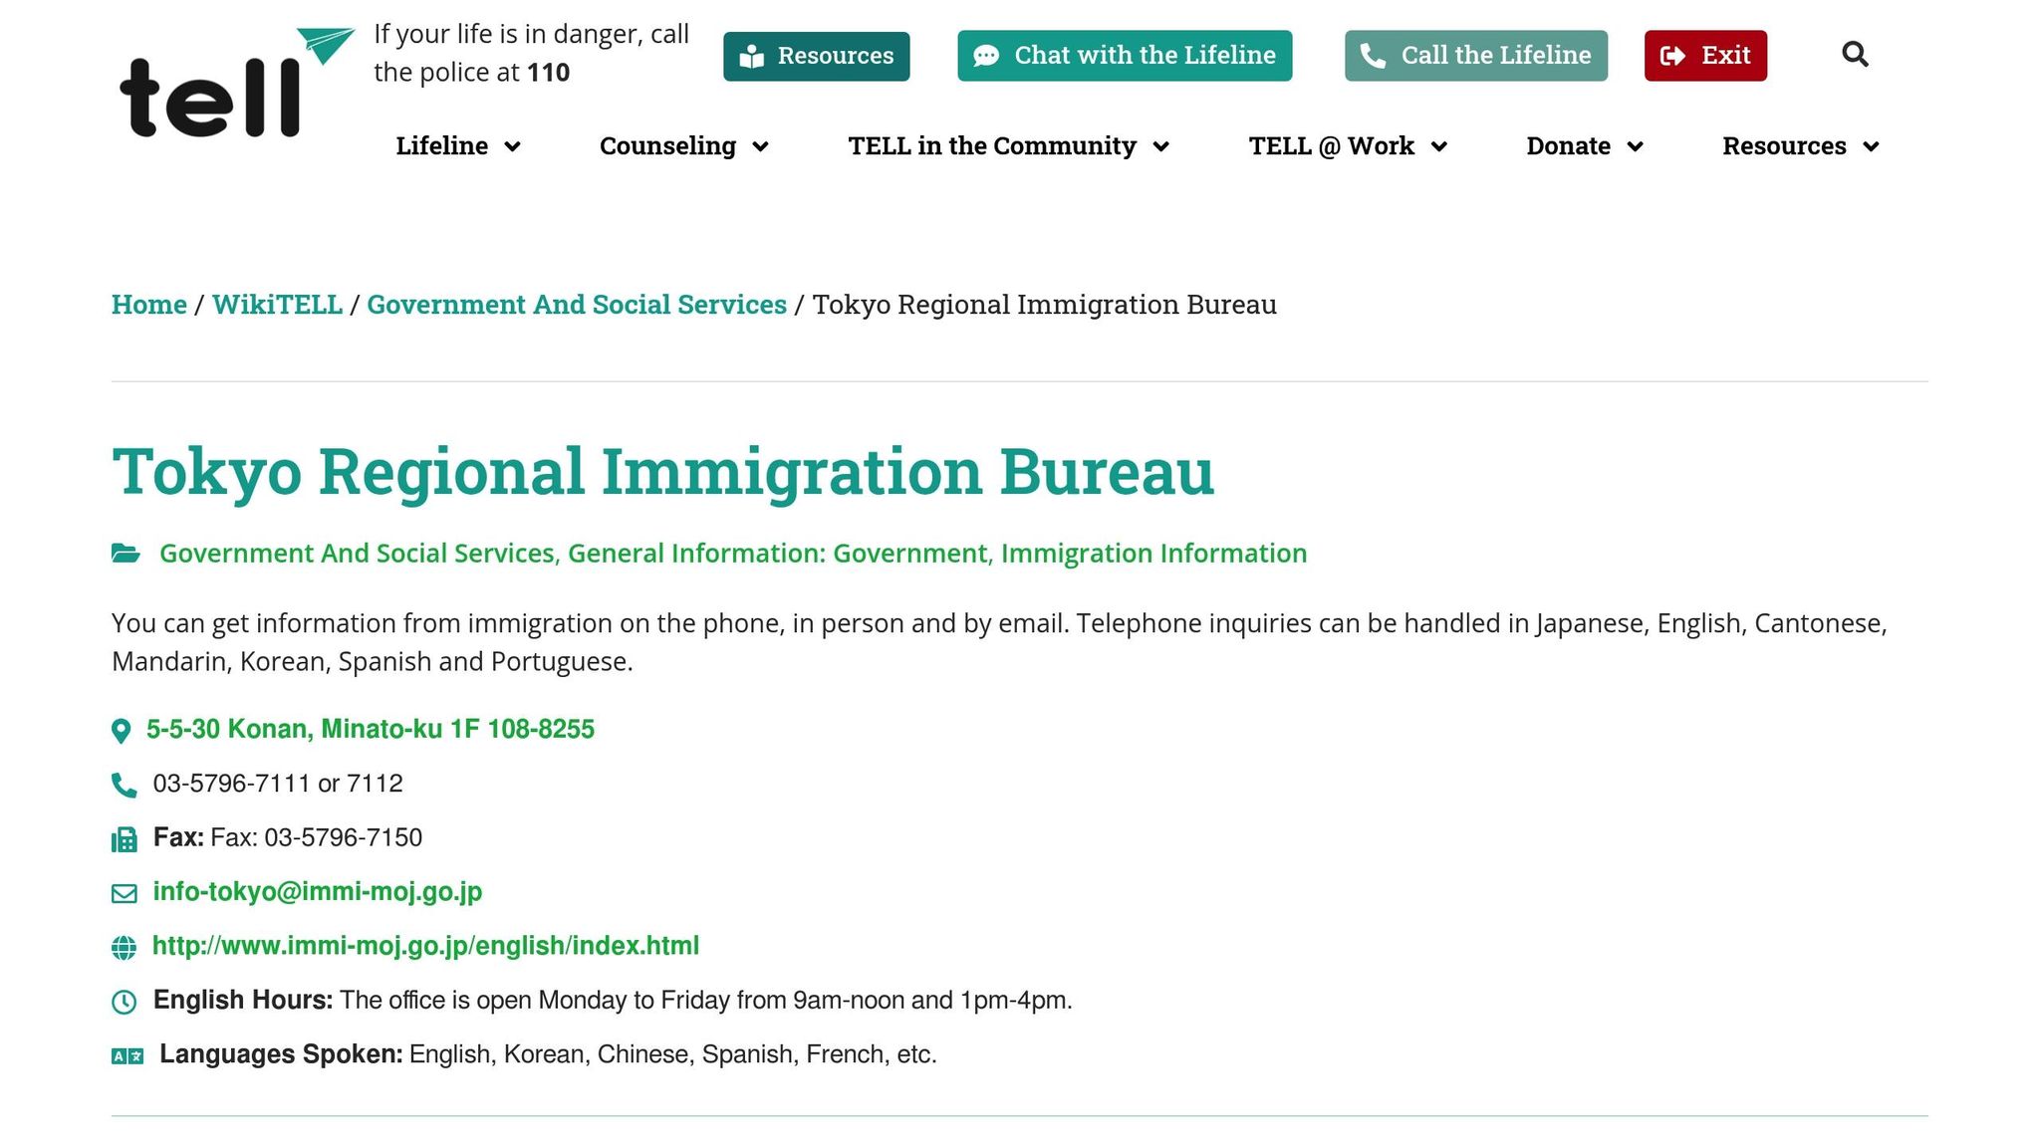Screen dimensions: 2040x1147
Task: Open the search magnifier icon
Action: (x=1855, y=54)
